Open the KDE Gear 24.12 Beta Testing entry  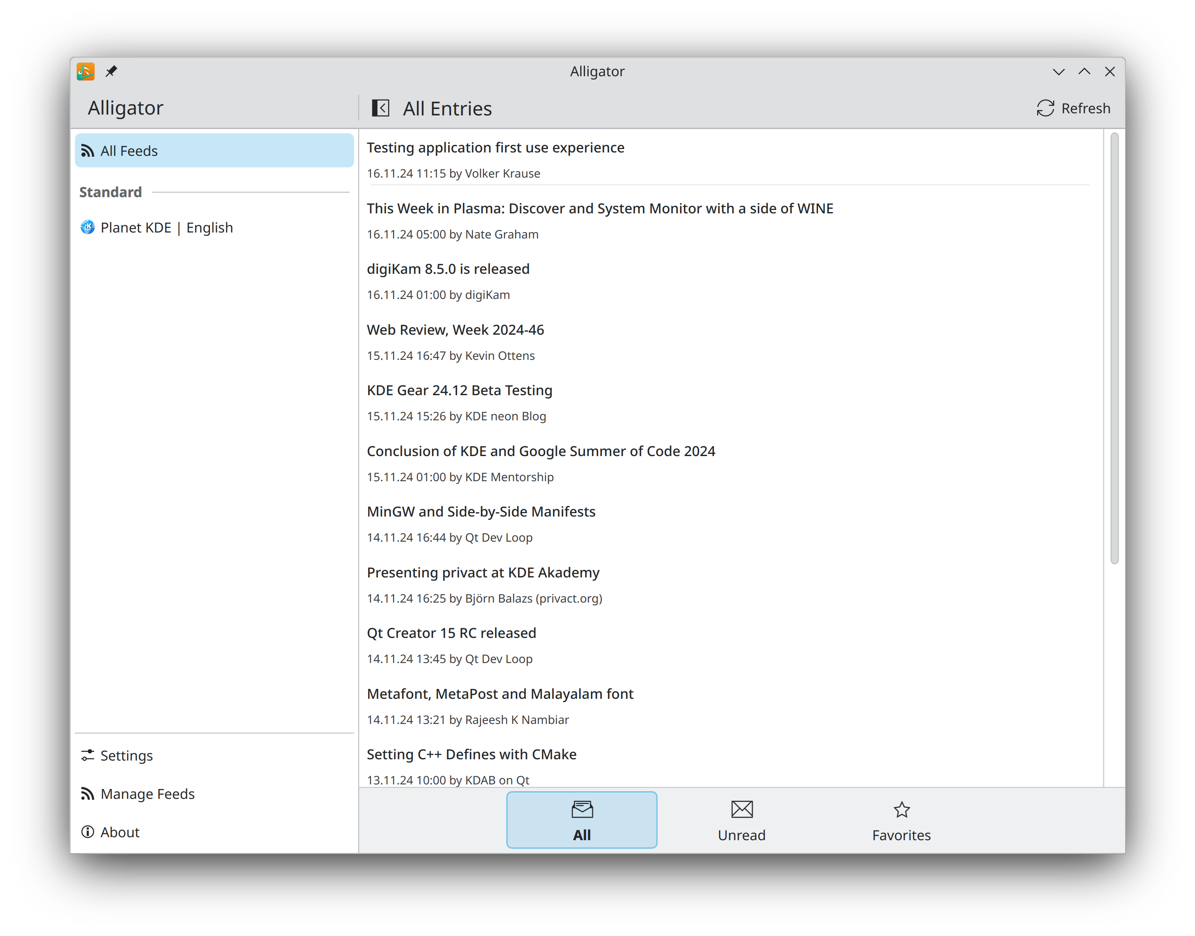point(459,390)
